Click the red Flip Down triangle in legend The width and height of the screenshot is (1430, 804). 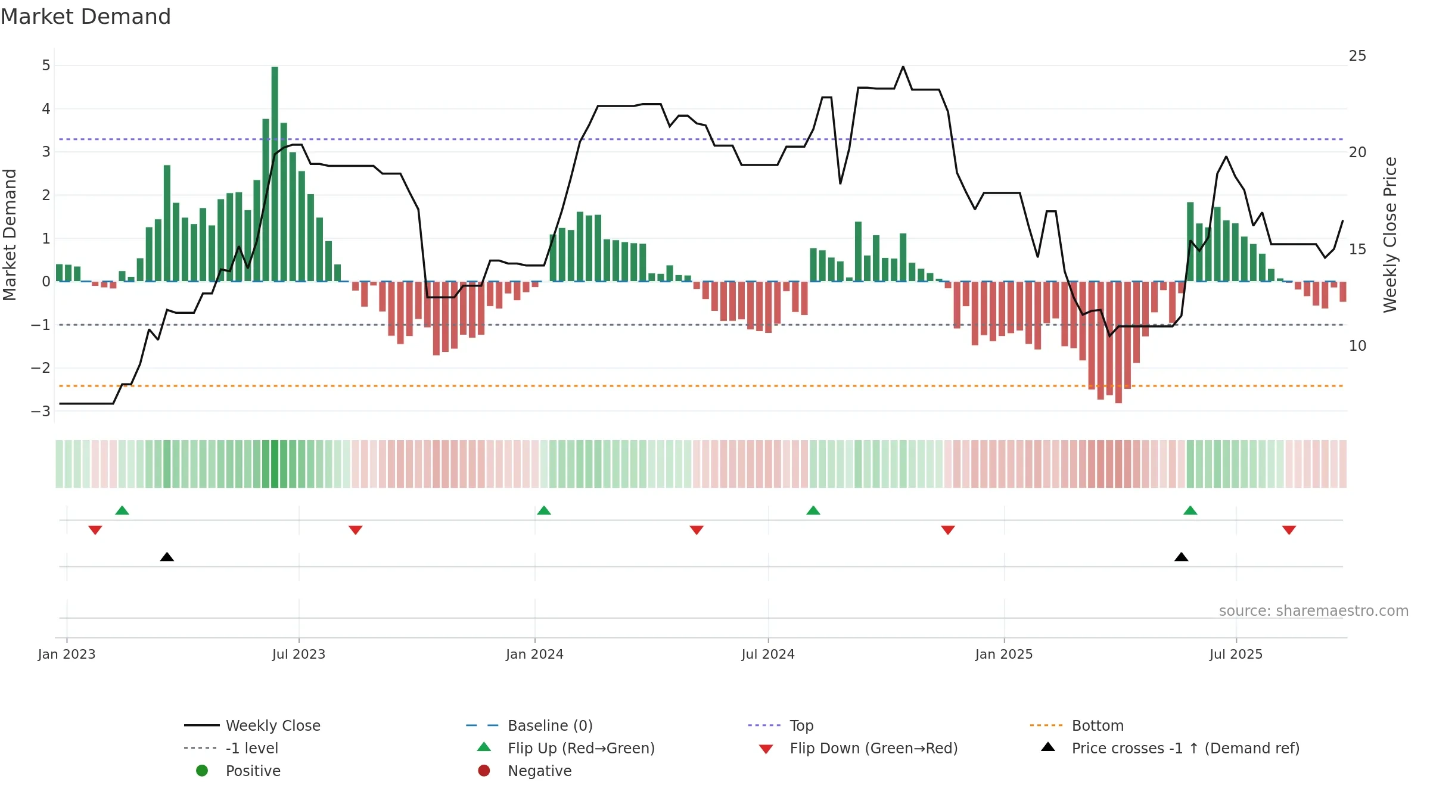pos(766,749)
